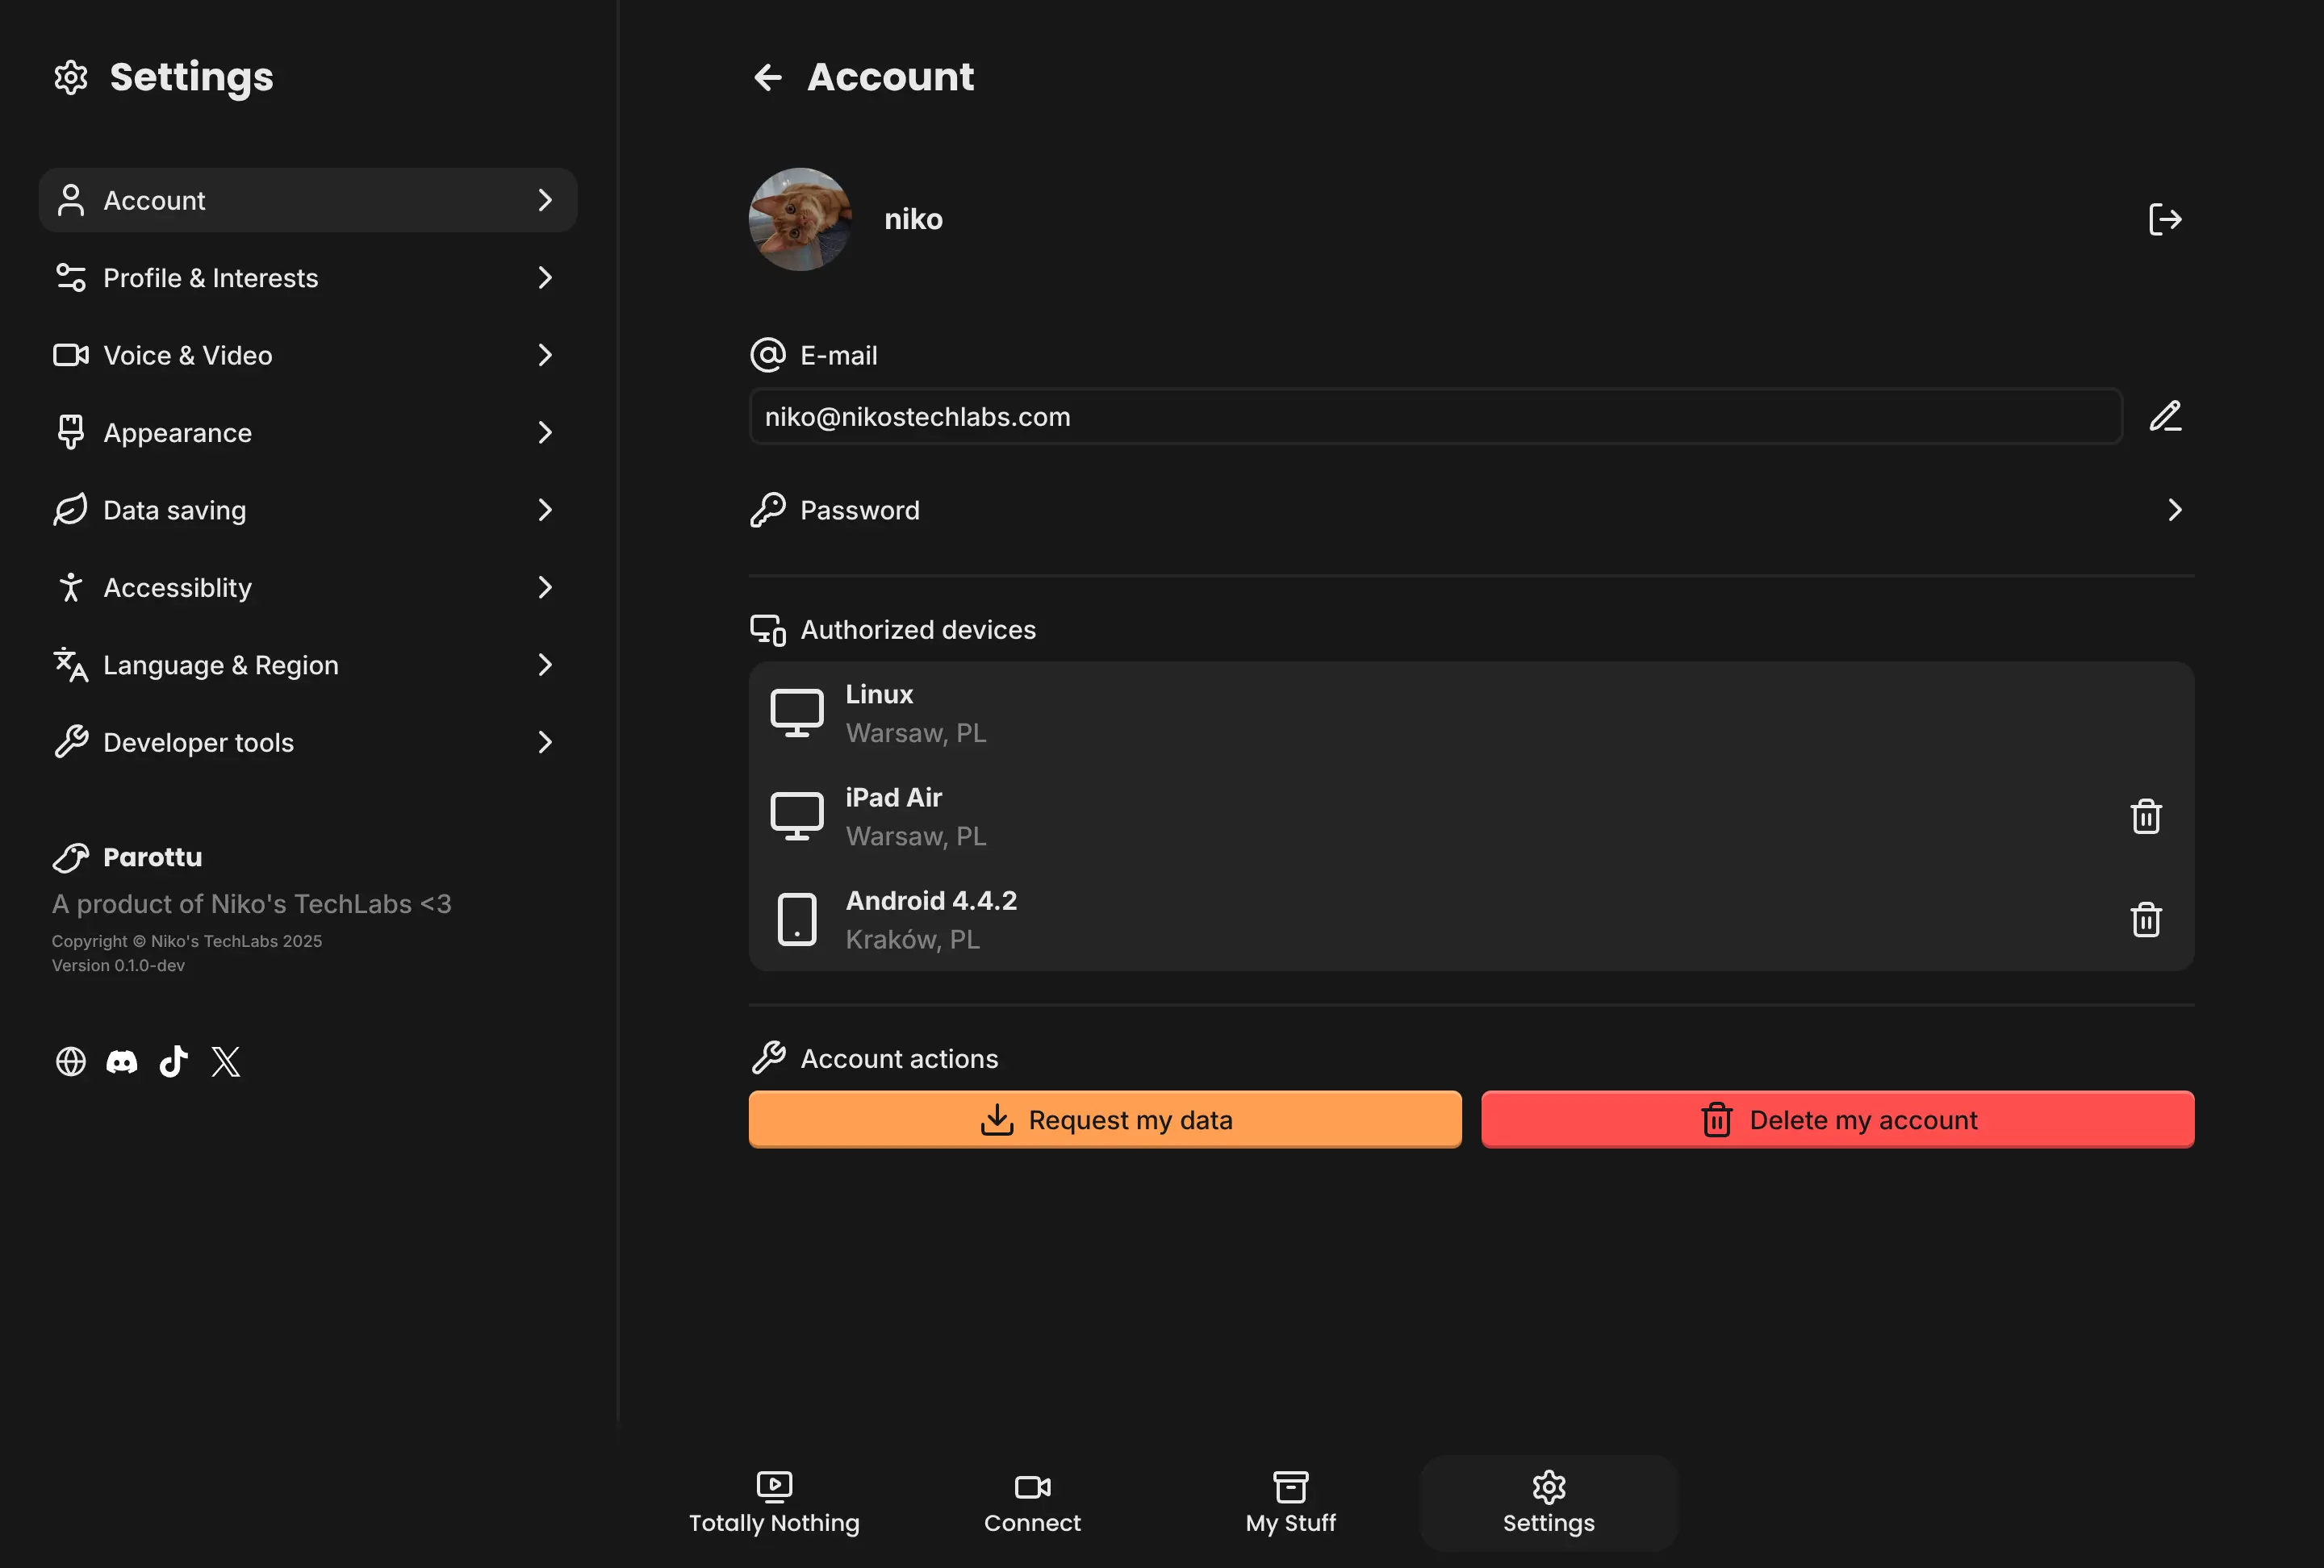Log out using the sign-out icon
Screen dimensions: 2324x1568
2165,220
